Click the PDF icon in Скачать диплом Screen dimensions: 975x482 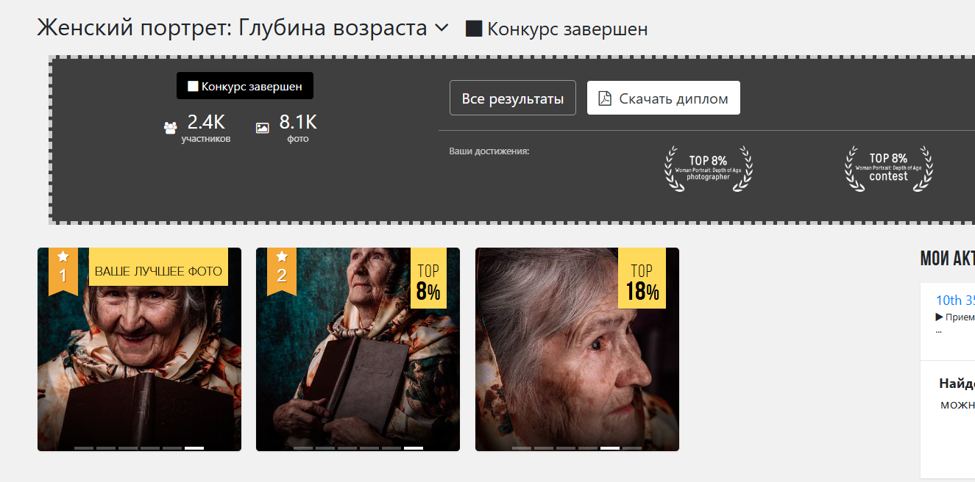click(x=605, y=98)
